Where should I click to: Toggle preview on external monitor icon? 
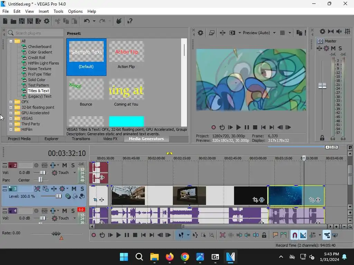[212, 33]
